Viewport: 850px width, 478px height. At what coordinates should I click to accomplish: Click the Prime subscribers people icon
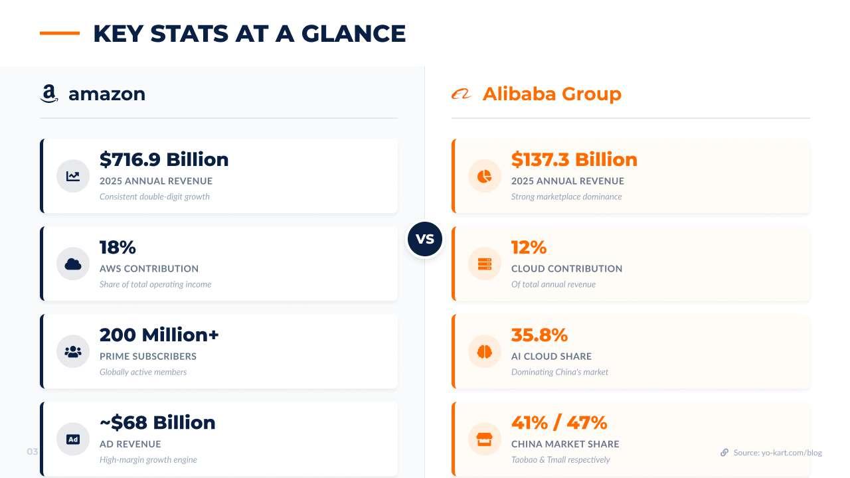click(x=73, y=351)
